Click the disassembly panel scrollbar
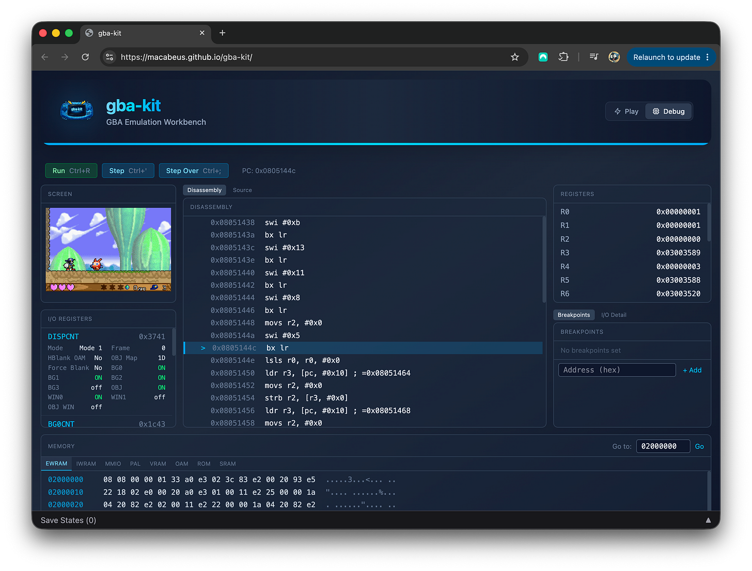 pos(544,259)
